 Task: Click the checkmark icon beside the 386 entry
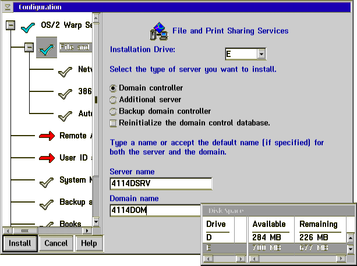point(65,94)
